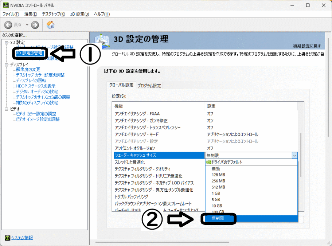The height and width of the screenshot is (246, 332).
Task: Click the Forward arrow toolbar icon
Action: pyautogui.click(x=35, y=25)
